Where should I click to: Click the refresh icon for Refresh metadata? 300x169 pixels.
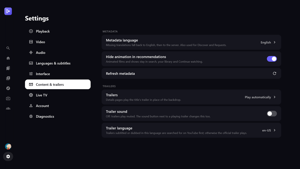point(274,73)
